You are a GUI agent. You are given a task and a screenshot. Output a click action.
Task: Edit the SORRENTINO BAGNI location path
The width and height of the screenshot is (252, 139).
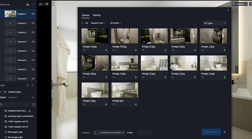[123, 133]
